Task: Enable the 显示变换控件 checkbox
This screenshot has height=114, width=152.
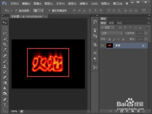Action: [49, 10]
